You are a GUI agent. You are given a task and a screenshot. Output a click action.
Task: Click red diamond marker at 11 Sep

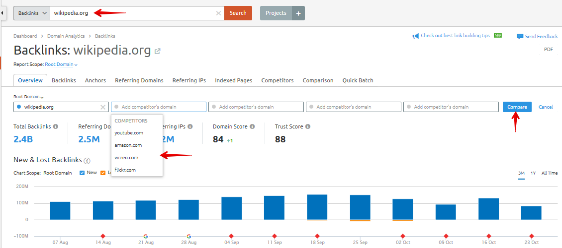pos(274,236)
